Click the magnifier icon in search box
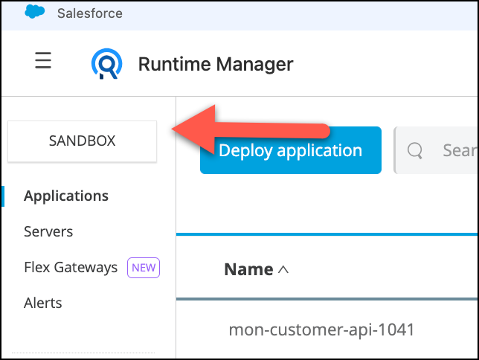 point(415,150)
